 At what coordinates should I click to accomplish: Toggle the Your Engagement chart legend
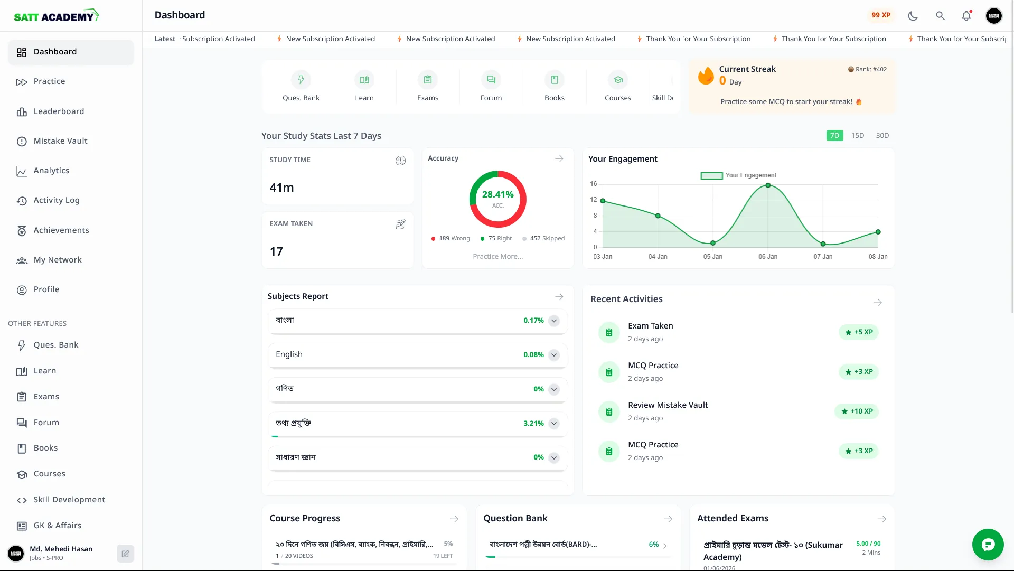click(x=738, y=175)
